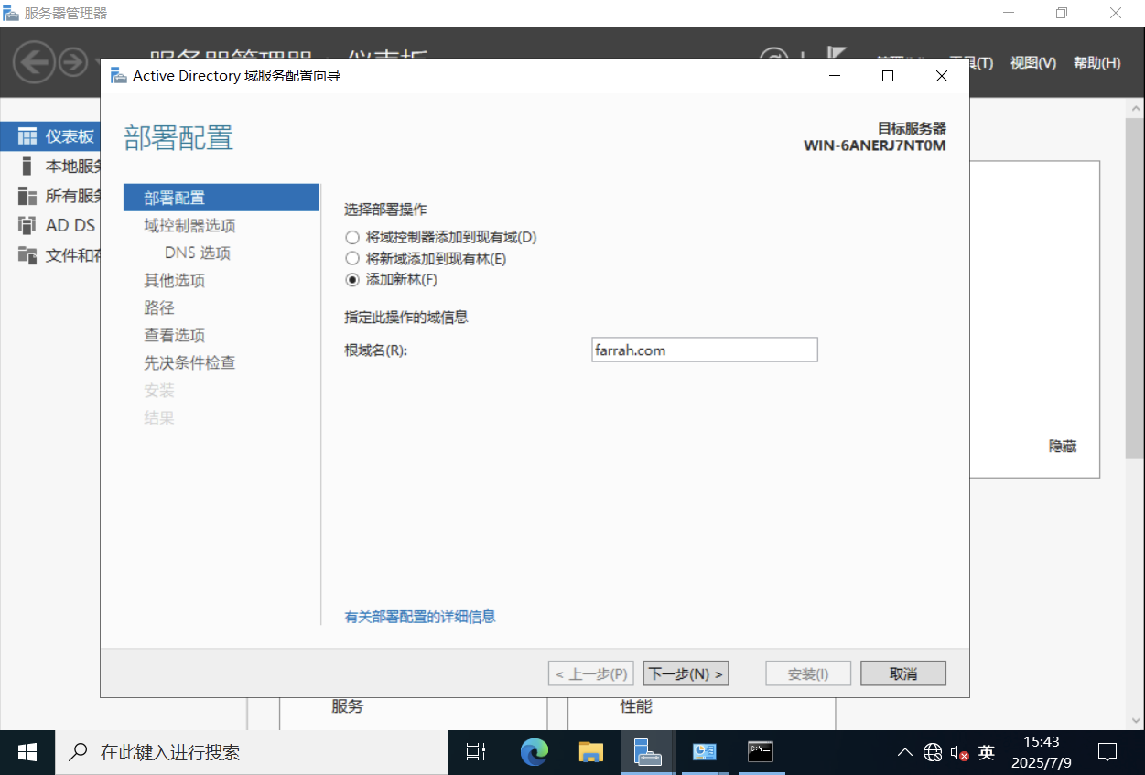Screen dimensions: 1145x775
Task: Select 部署配置 step in wizard sidebar
Action: [221, 198]
